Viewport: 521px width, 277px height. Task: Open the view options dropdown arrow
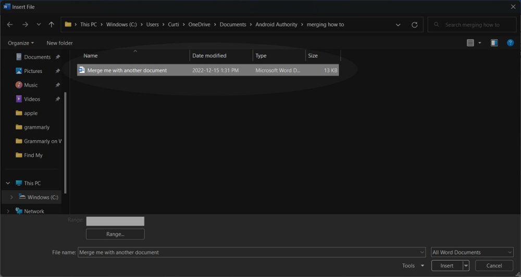click(x=479, y=43)
